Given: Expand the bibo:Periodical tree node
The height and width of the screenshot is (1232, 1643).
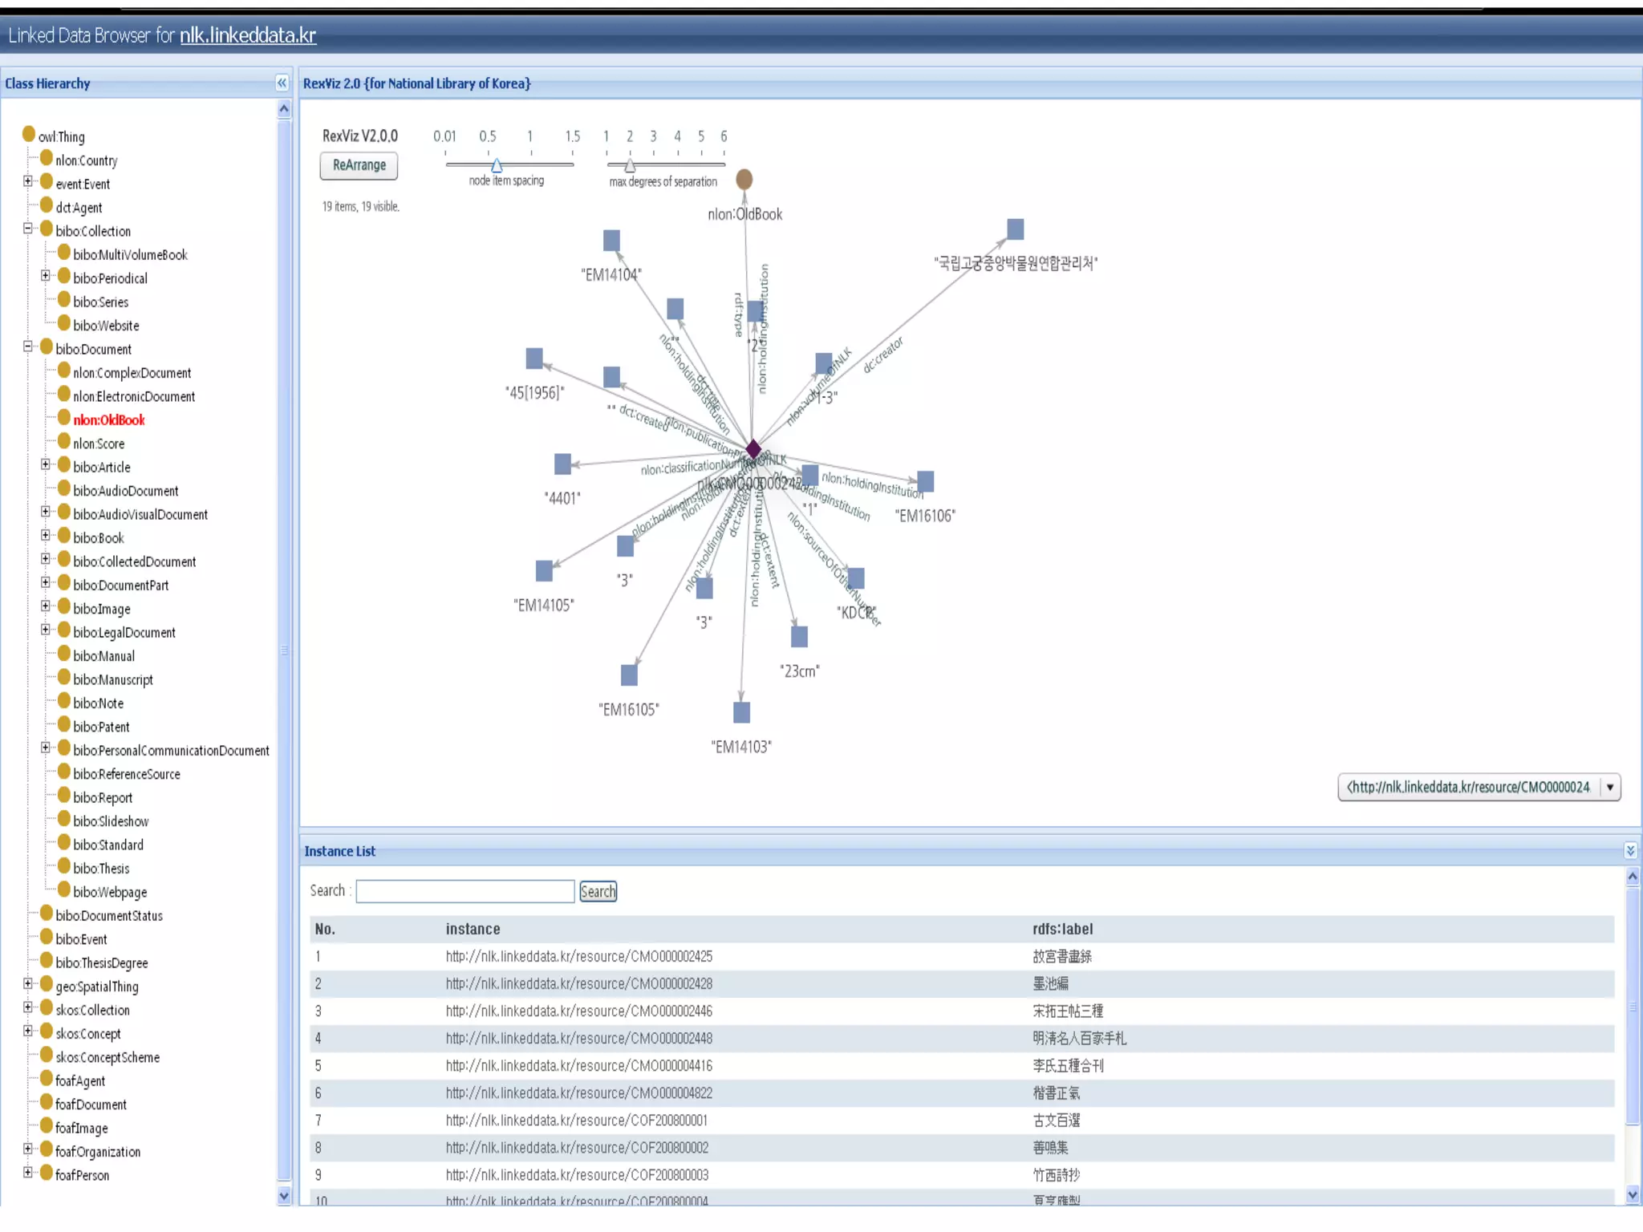Looking at the screenshot, I should (46, 276).
